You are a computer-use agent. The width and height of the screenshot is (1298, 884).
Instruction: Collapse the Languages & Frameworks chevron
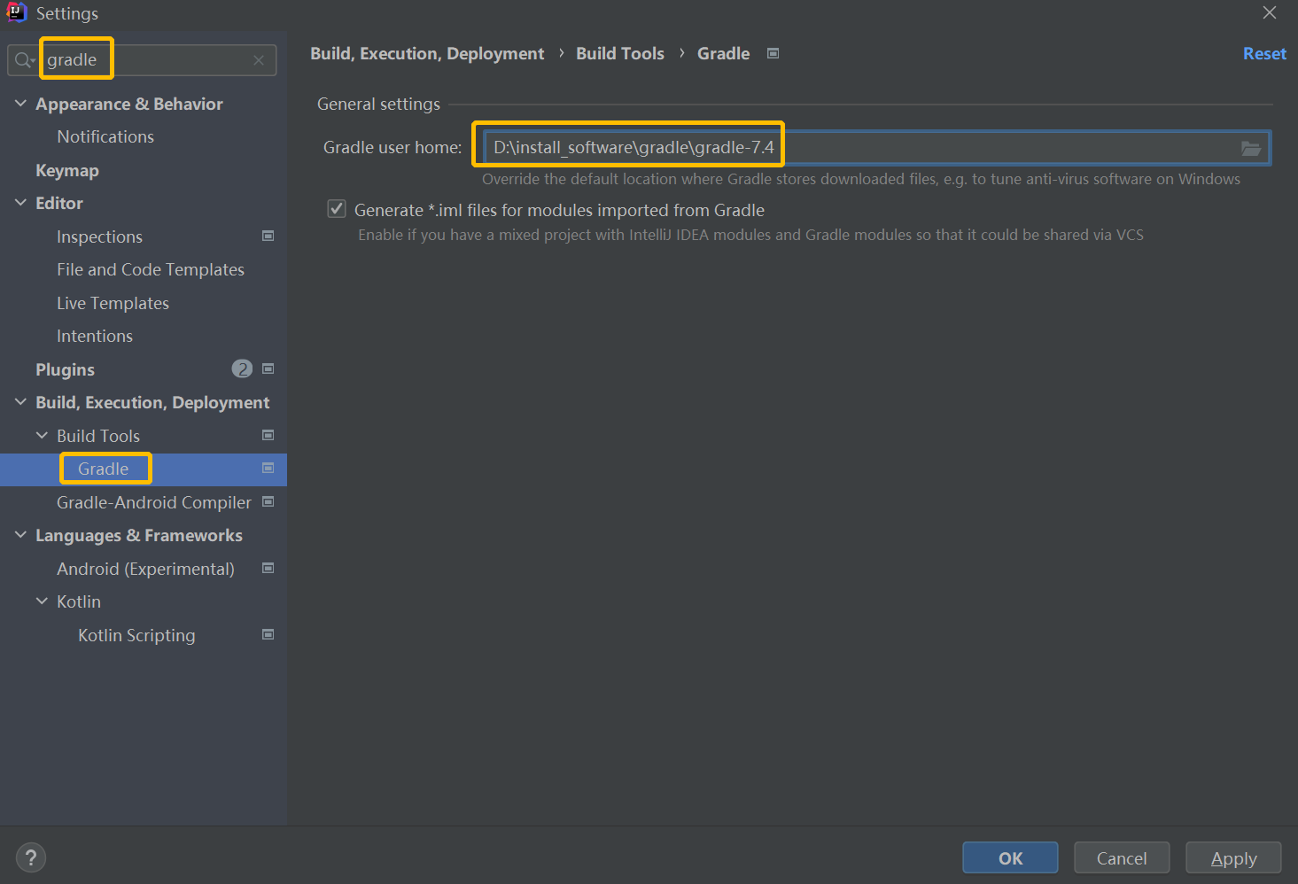(x=20, y=535)
